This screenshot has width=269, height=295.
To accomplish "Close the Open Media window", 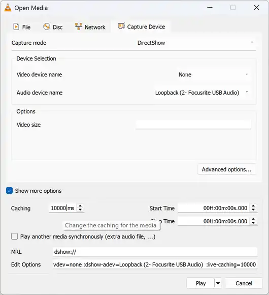I will 256,8.
